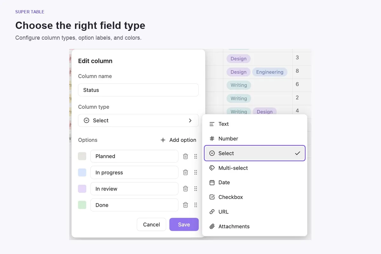Viewport: 381px width, 254px height.
Task: Click the drag handle next to Done
Action: pos(196,205)
